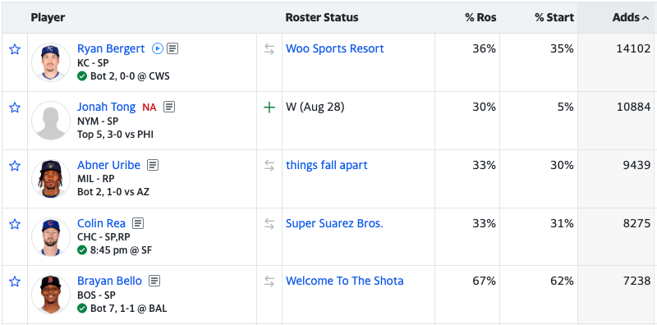Viewport: 657px width, 325px height.
Task: Click the green plus to add Jonah Tong
Action: tap(269, 108)
